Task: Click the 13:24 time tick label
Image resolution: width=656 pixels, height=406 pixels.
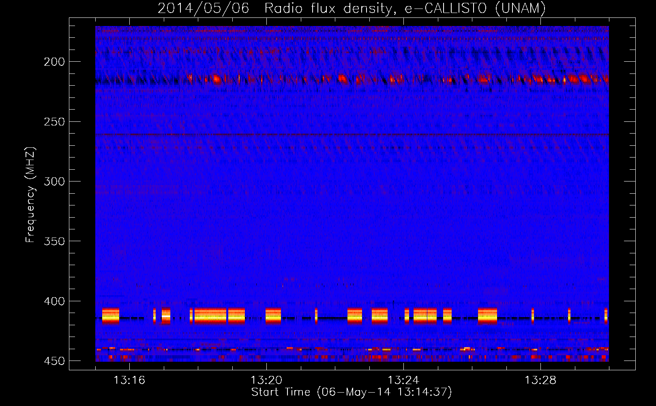Action: click(403, 380)
